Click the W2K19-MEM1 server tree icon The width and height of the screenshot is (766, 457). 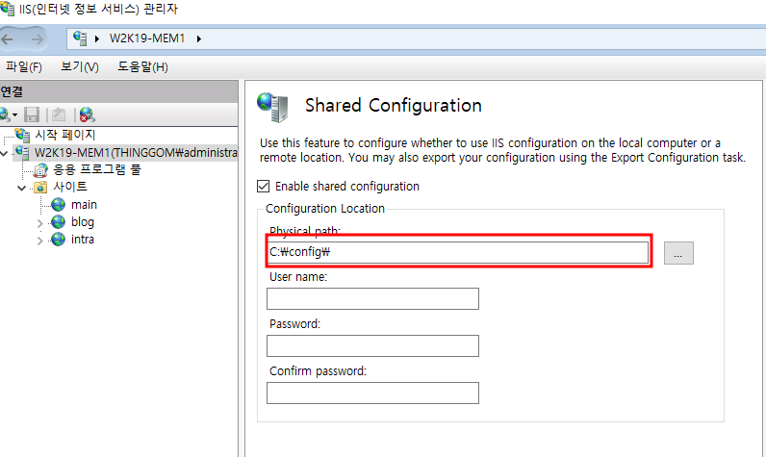pos(22,153)
